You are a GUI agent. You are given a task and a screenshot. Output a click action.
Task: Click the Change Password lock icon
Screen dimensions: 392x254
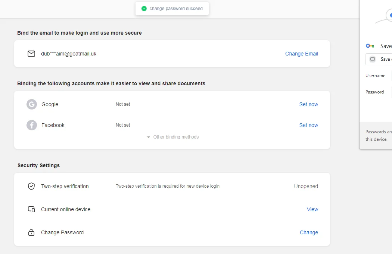[31, 232]
